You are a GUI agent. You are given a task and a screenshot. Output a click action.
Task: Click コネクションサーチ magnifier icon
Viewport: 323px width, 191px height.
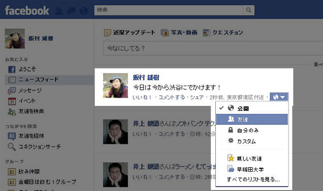(12, 147)
